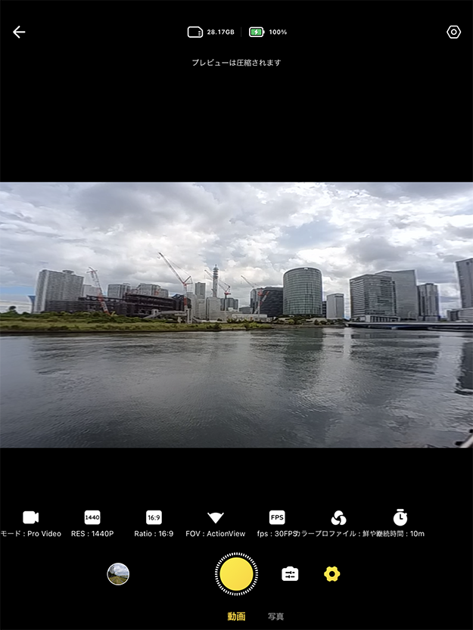The image size is (473, 630).
Task: Change resolution via the 1440 icon
Action: [92, 517]
